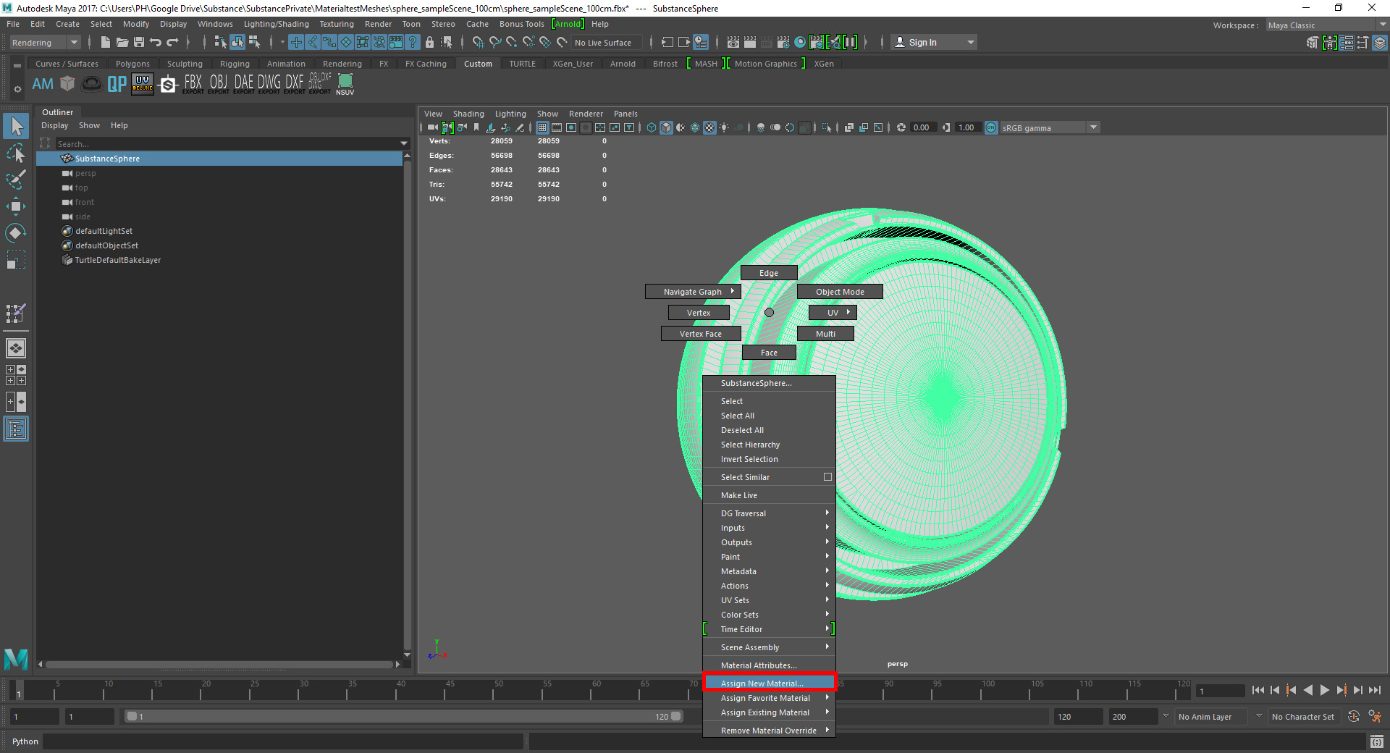Toggle the viewport grid display icon

(542, 128)
